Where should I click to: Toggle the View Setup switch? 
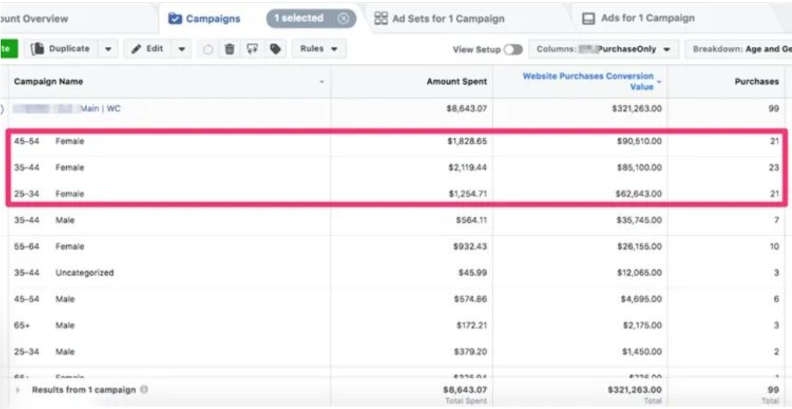(x=513, y=50)
